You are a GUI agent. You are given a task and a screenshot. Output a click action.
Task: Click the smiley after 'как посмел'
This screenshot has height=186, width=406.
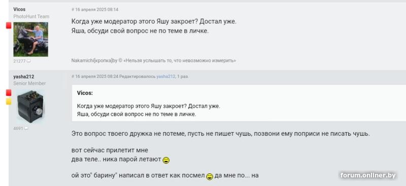[210, 176]
